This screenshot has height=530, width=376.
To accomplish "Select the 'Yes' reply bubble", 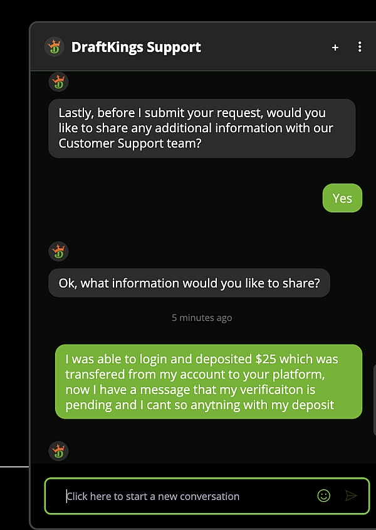I will pyautogui.click(x=342, y=198).
